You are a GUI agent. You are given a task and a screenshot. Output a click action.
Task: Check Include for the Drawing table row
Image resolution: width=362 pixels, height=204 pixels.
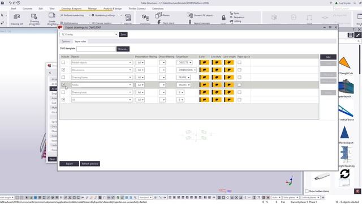tap(63, 92)
